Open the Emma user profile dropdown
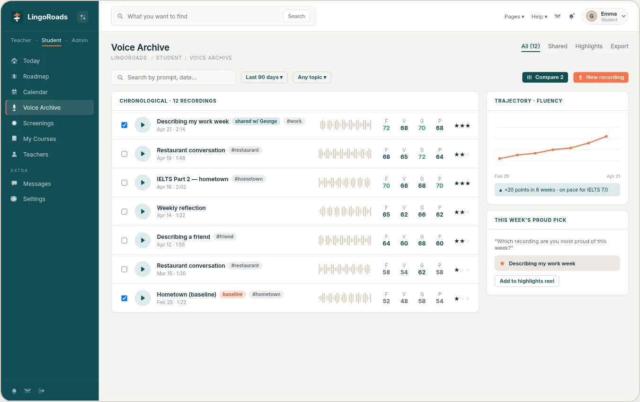Screen dimensions: 640x402 605,17
